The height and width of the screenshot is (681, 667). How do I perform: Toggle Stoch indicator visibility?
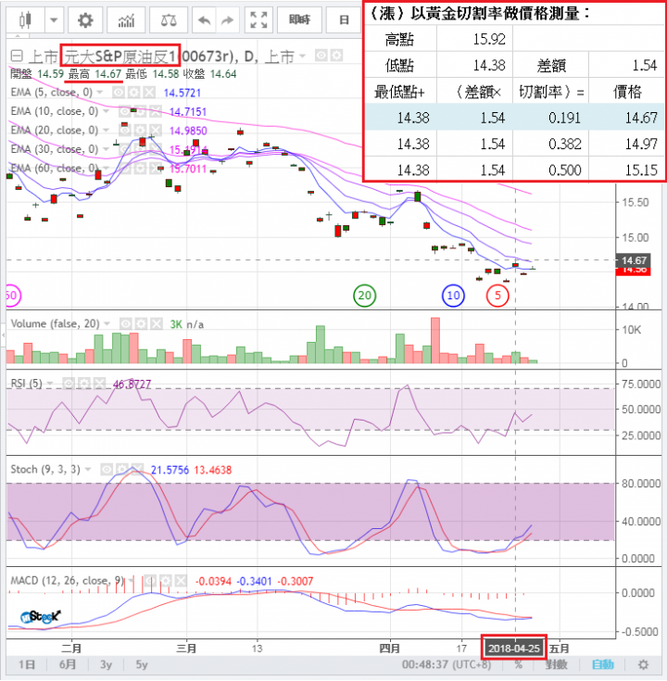(107, 469)
